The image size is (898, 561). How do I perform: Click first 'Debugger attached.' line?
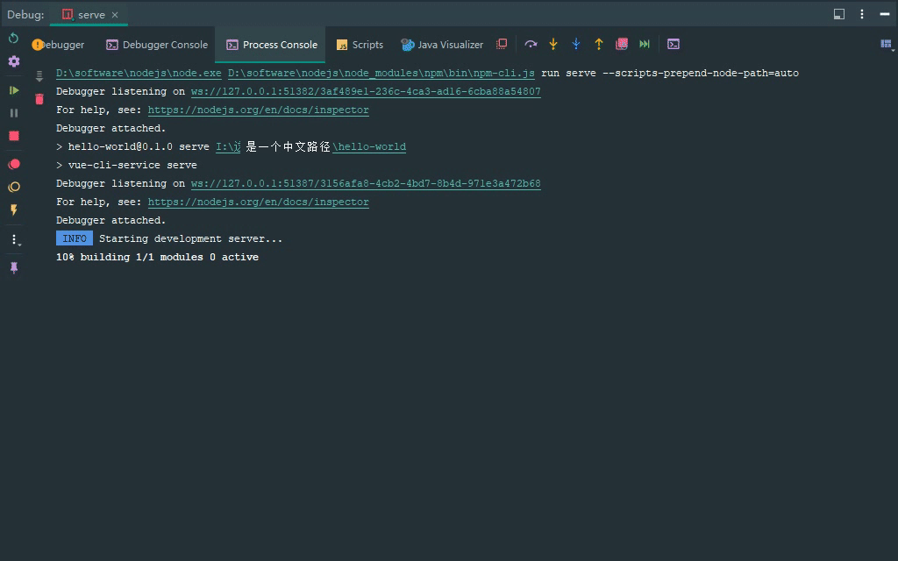111,128
